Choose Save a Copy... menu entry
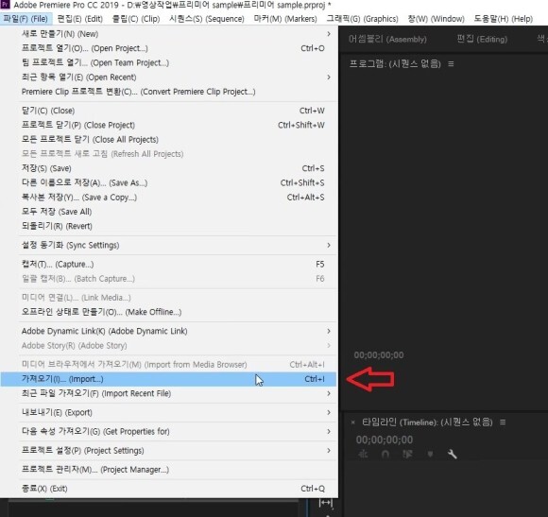This screenshot has height=517, width=548. click(x=168, y=198)
